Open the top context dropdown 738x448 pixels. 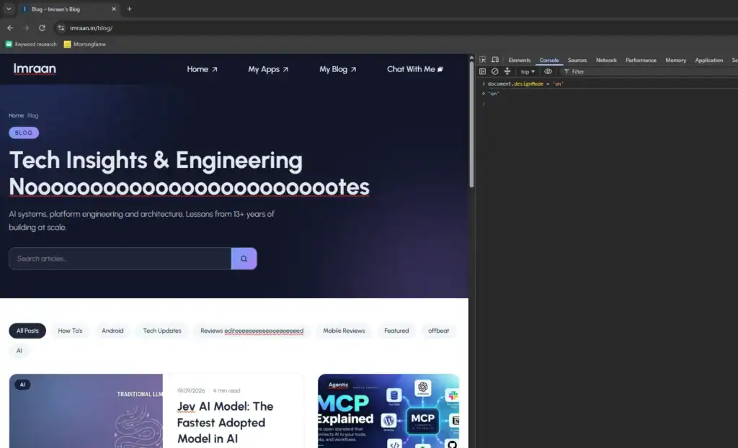528,71
